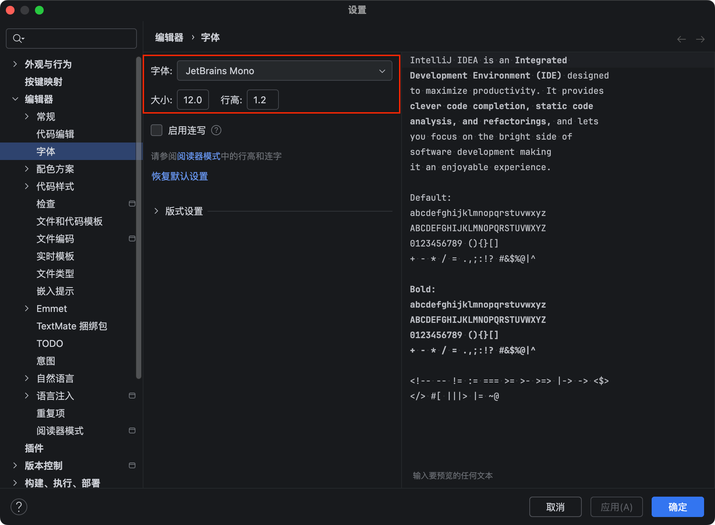Select TODO in the settings sidebar
Screen dimensions: 715x525
(50, 343)
